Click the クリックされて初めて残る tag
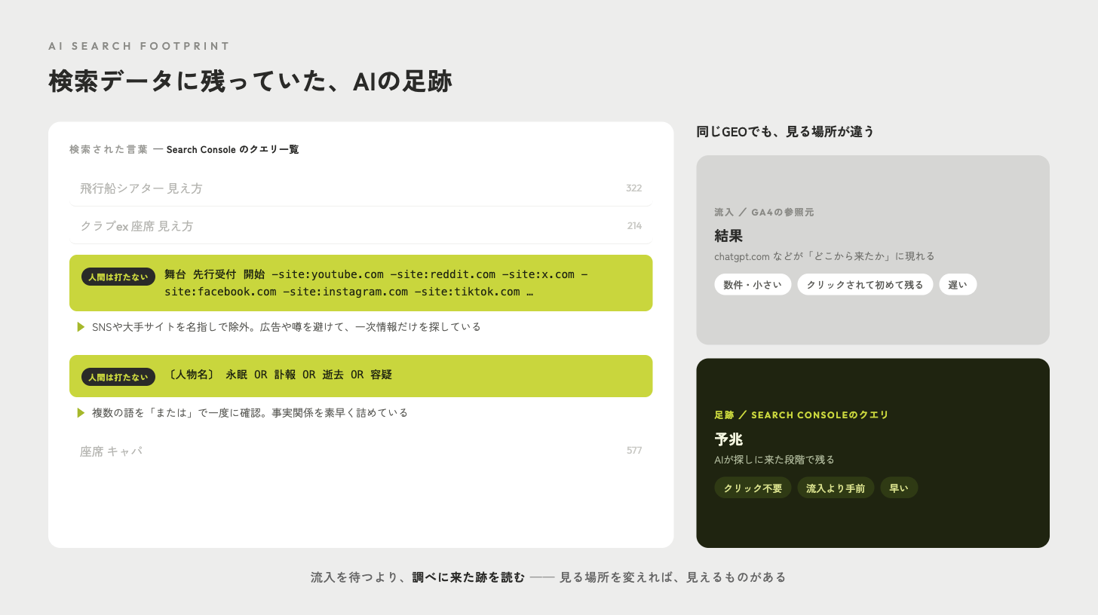 point(865,284)
